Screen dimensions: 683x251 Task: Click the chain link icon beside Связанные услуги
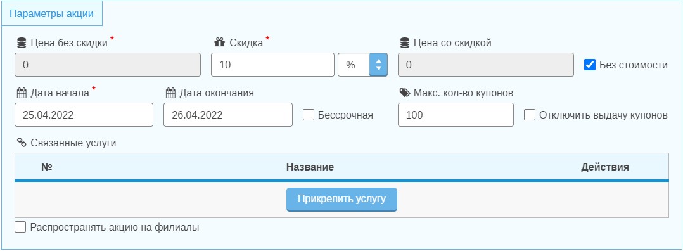(22, 142)
